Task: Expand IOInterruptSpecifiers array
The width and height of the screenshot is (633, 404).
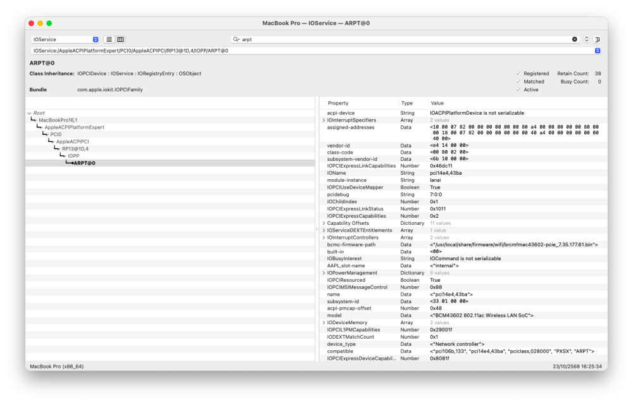Action: [x=323, y=120]
